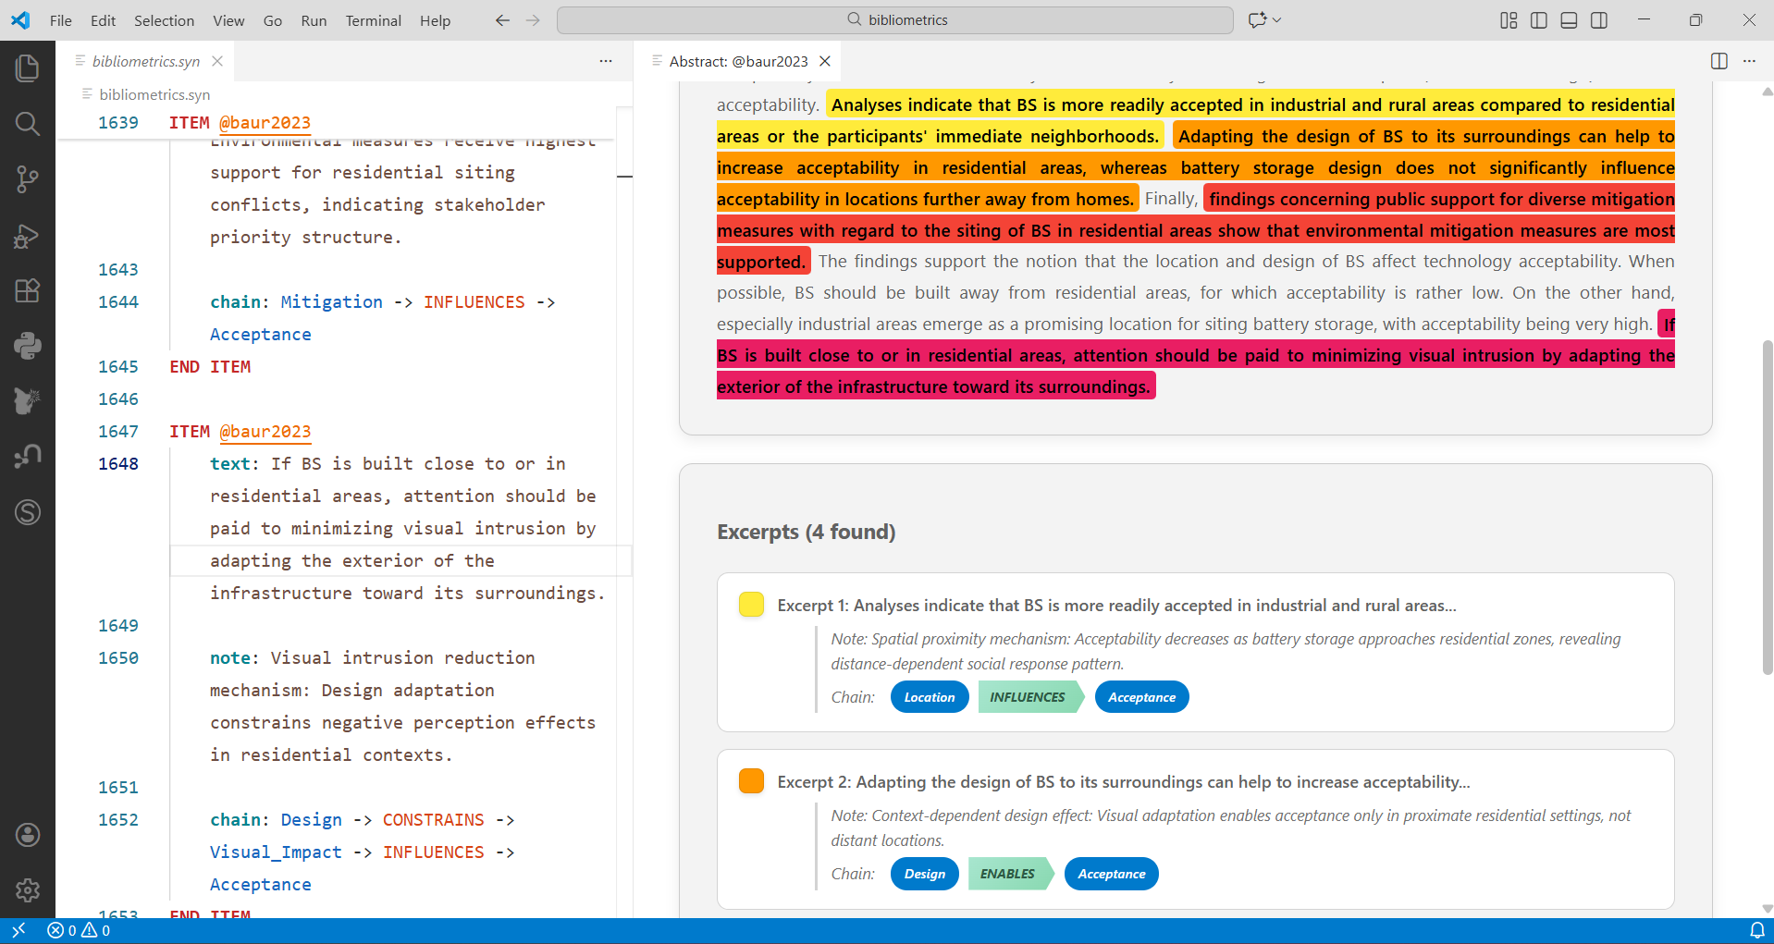The image size is (1774, 944).
Task: Open the Python extension panel
Action: (x=28, y=346)
